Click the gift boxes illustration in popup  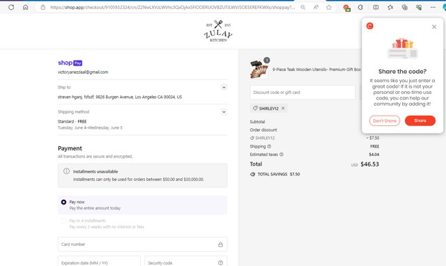pos(402,48)
